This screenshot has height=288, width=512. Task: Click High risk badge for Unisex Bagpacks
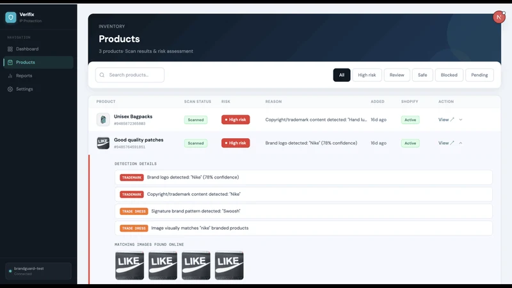[x=236, y=120]
